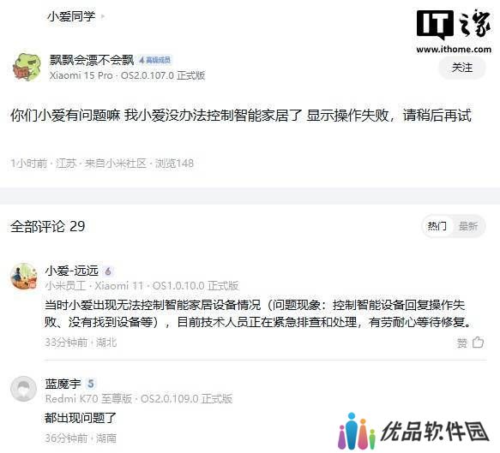
Task: Click the level 6 badge next to 小爱-远远
Action: click(108, 271)
